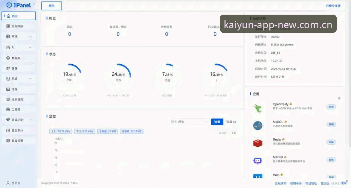Click the 数据库 - 所有 count

pos(118,34)
